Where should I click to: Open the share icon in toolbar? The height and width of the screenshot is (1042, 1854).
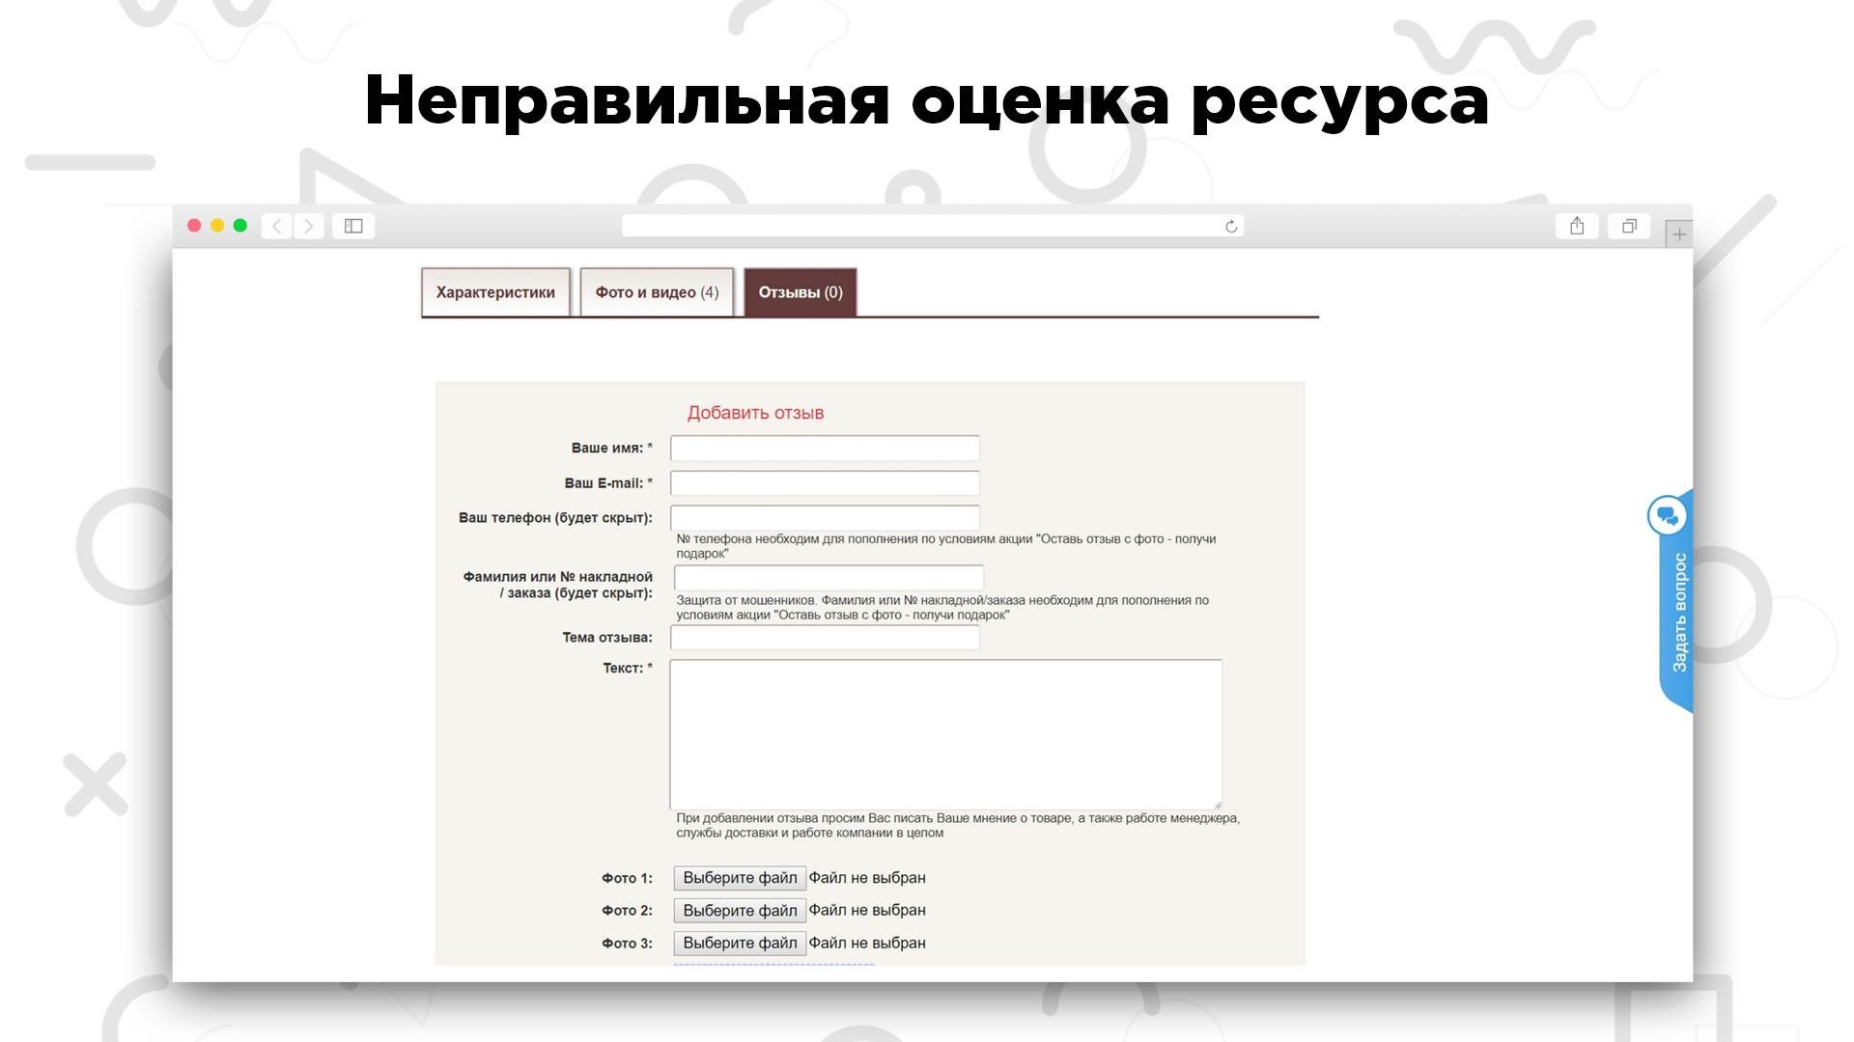(x=1577, y=226)
